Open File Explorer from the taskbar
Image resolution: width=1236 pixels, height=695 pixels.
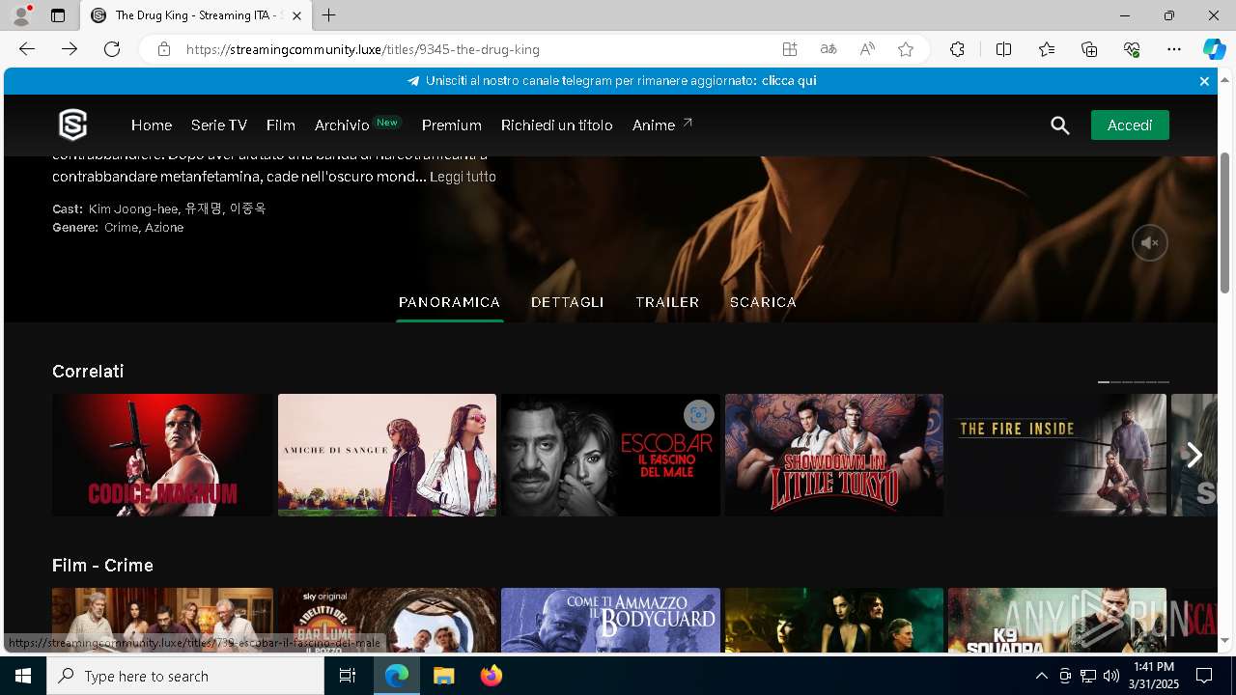pos(443,676)
